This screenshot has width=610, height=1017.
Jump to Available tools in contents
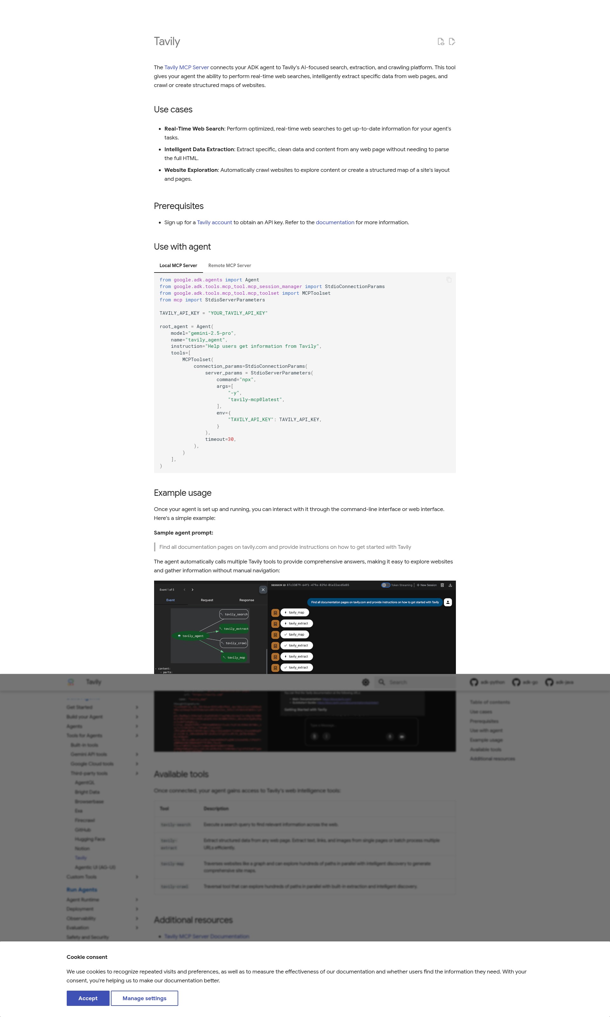pos(485,749)
